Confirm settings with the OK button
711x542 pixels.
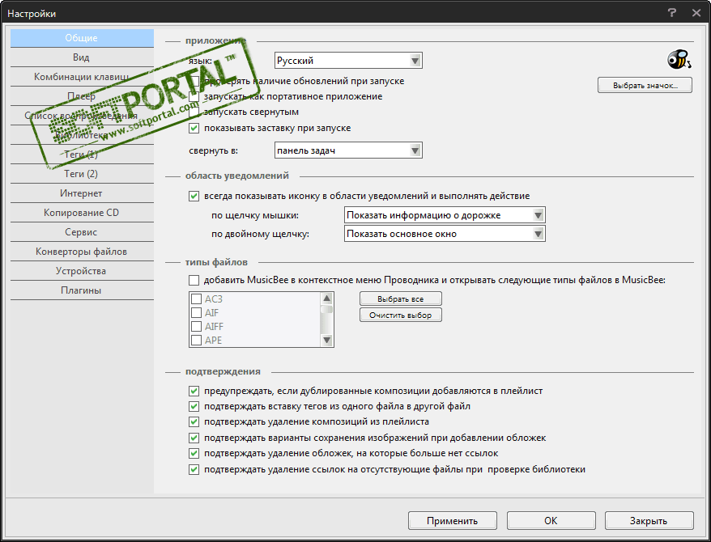tap(551, 521)
